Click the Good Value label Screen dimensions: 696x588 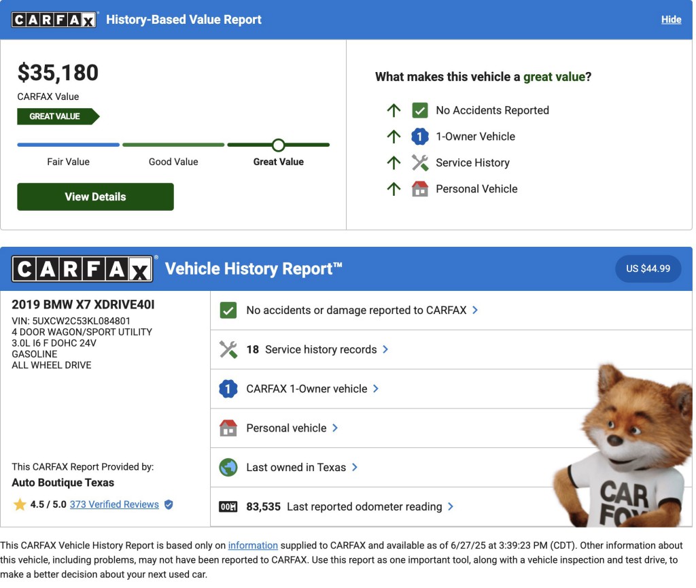pos(173,162)
